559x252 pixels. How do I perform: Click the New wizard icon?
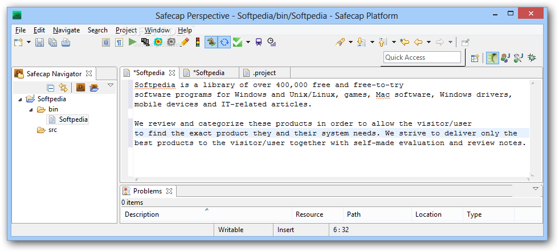coord(18,43)
